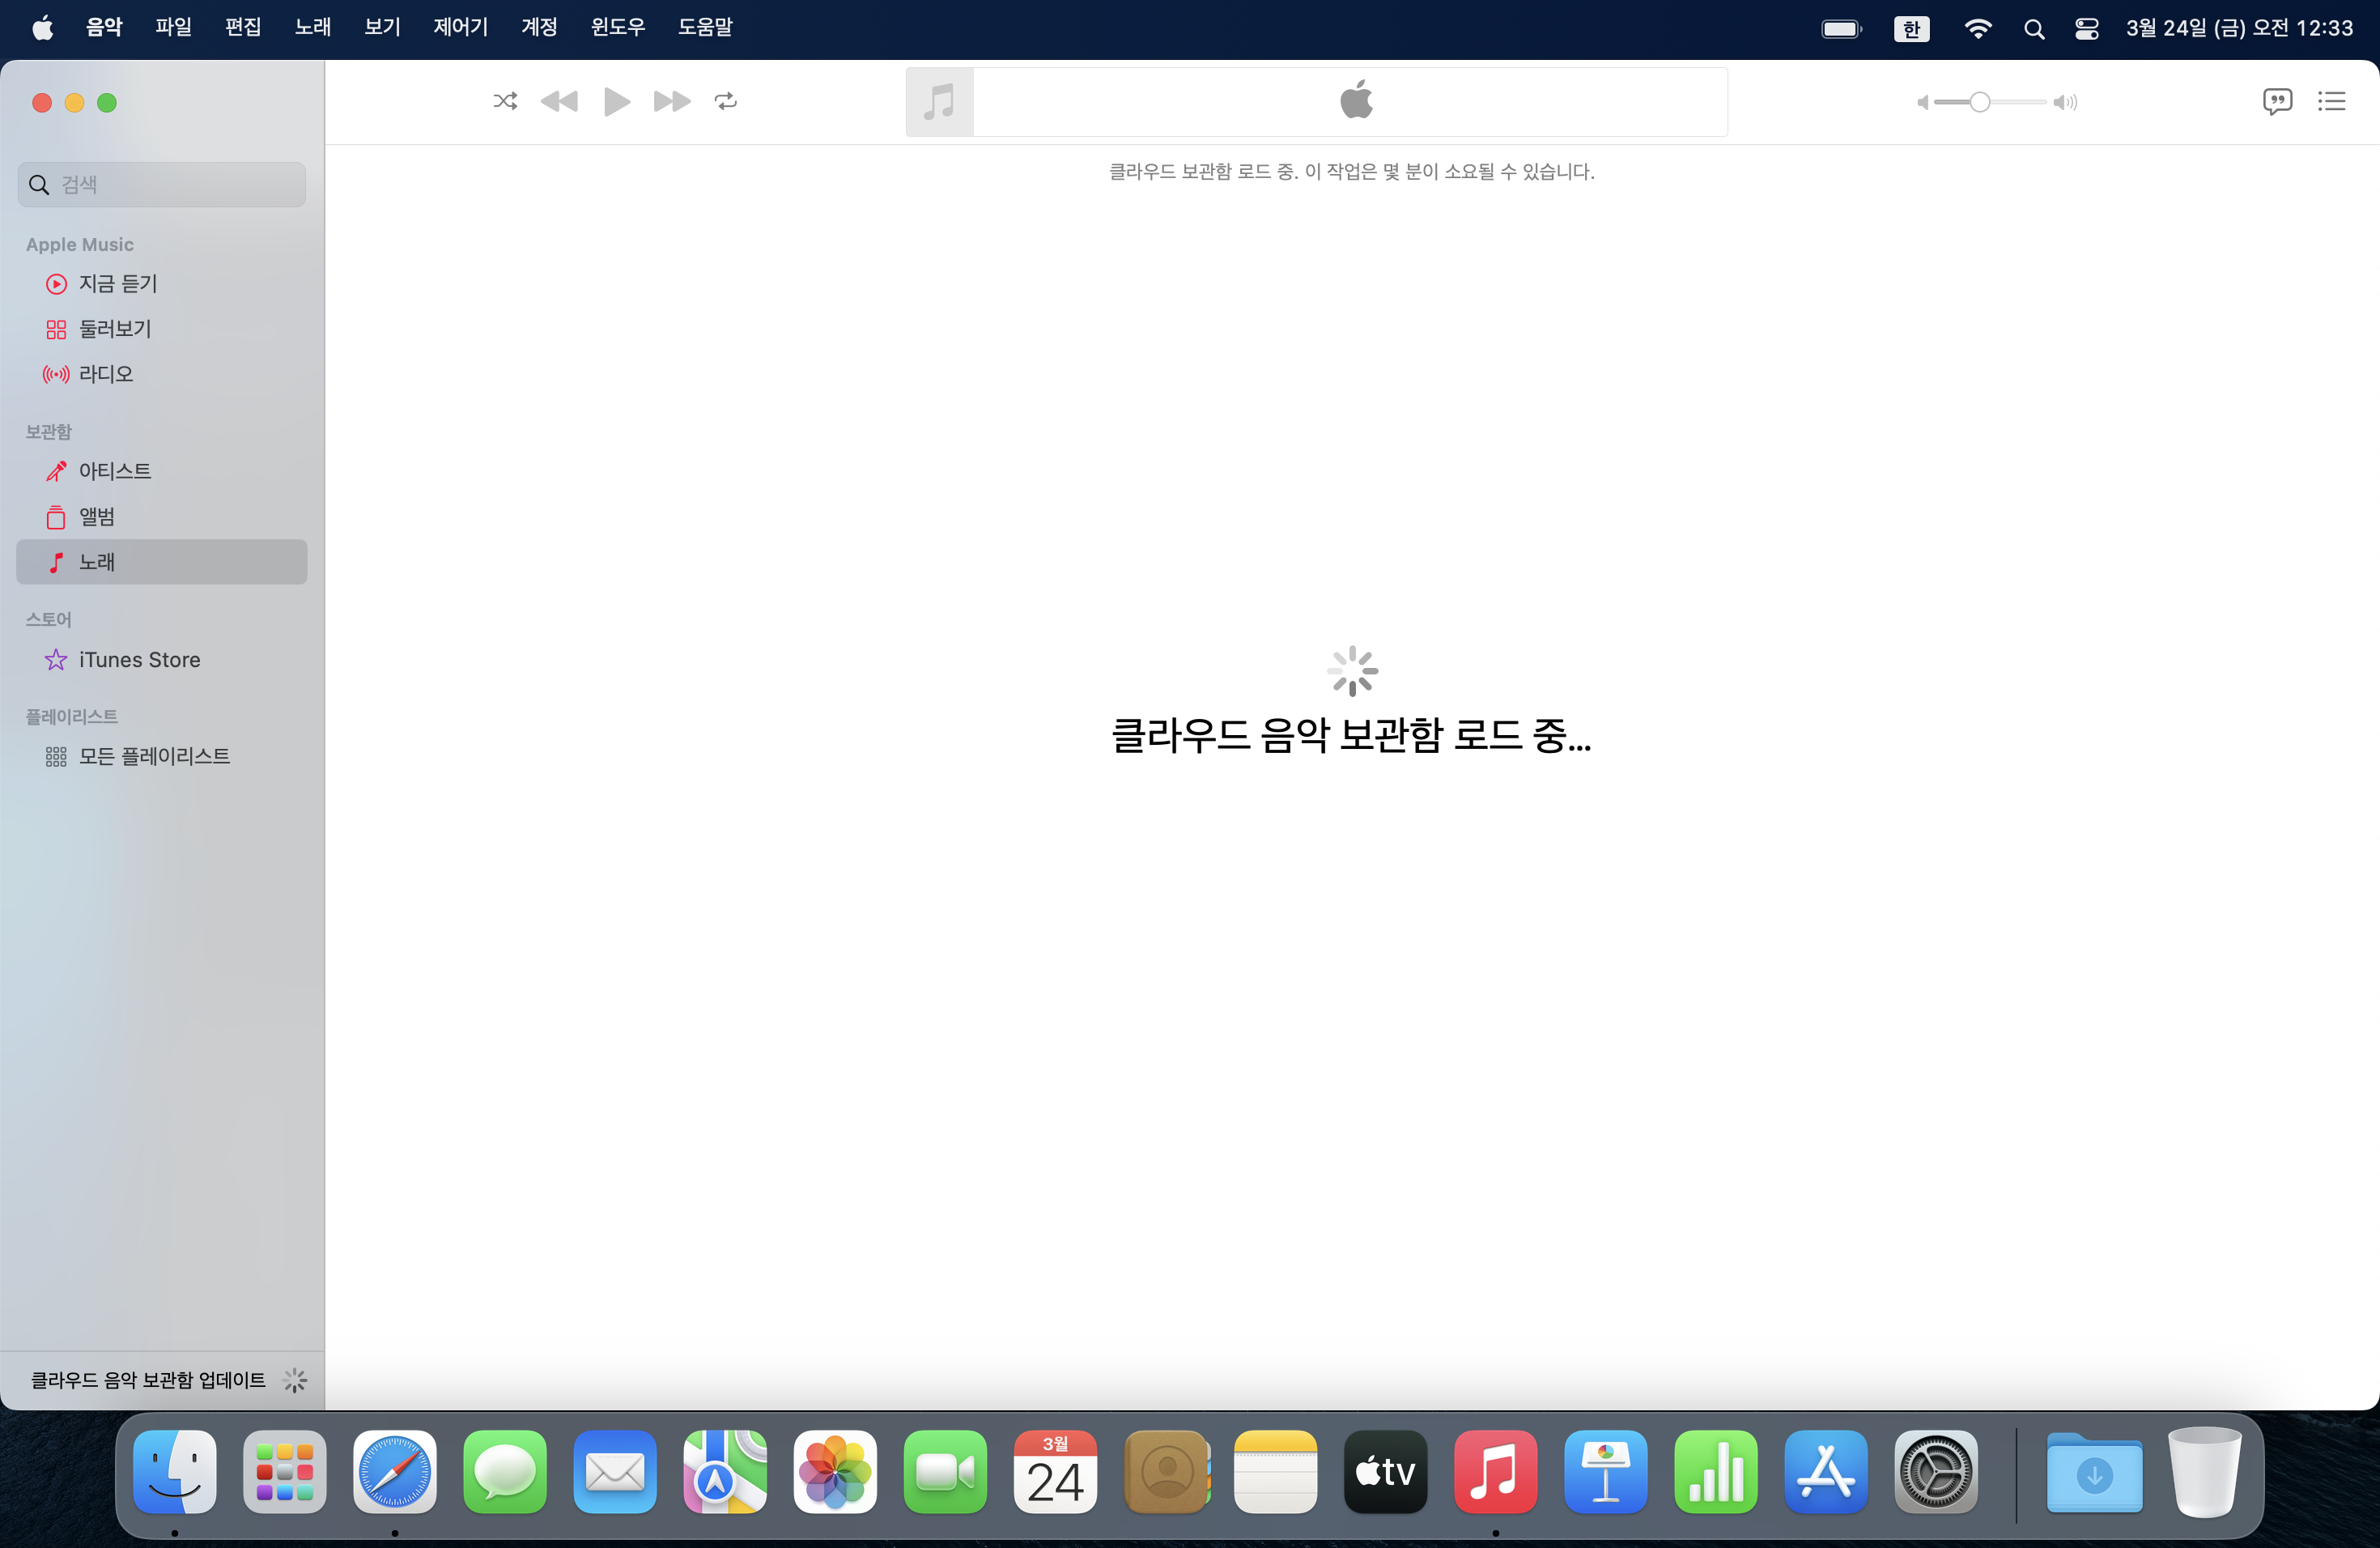This screenshot has height=1548, width=2380.
Task: Select 아티스트 in library
Action: [x=115, y=471]
